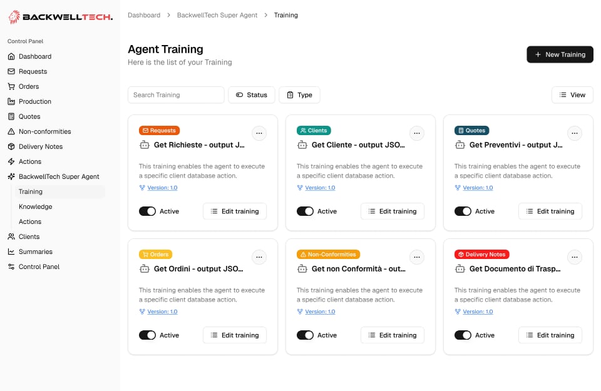
Task: Click Edit training on Get Richieste card
Action: pos(235,211)
